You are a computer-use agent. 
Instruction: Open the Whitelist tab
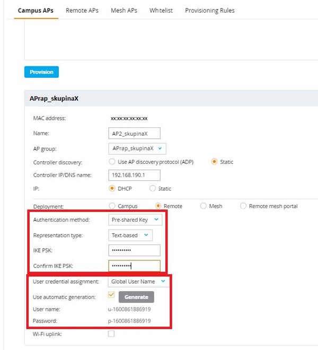(x=161, y=11)
